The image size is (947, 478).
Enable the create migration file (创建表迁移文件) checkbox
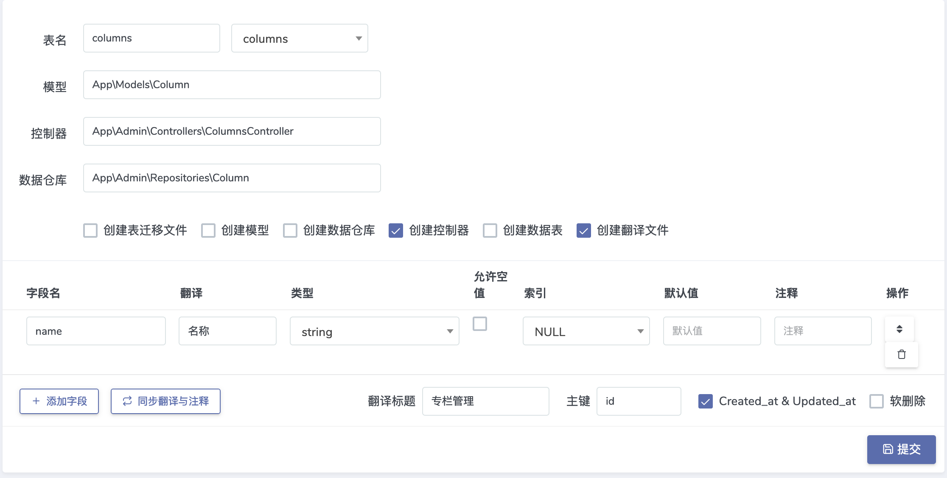[90, 231]
